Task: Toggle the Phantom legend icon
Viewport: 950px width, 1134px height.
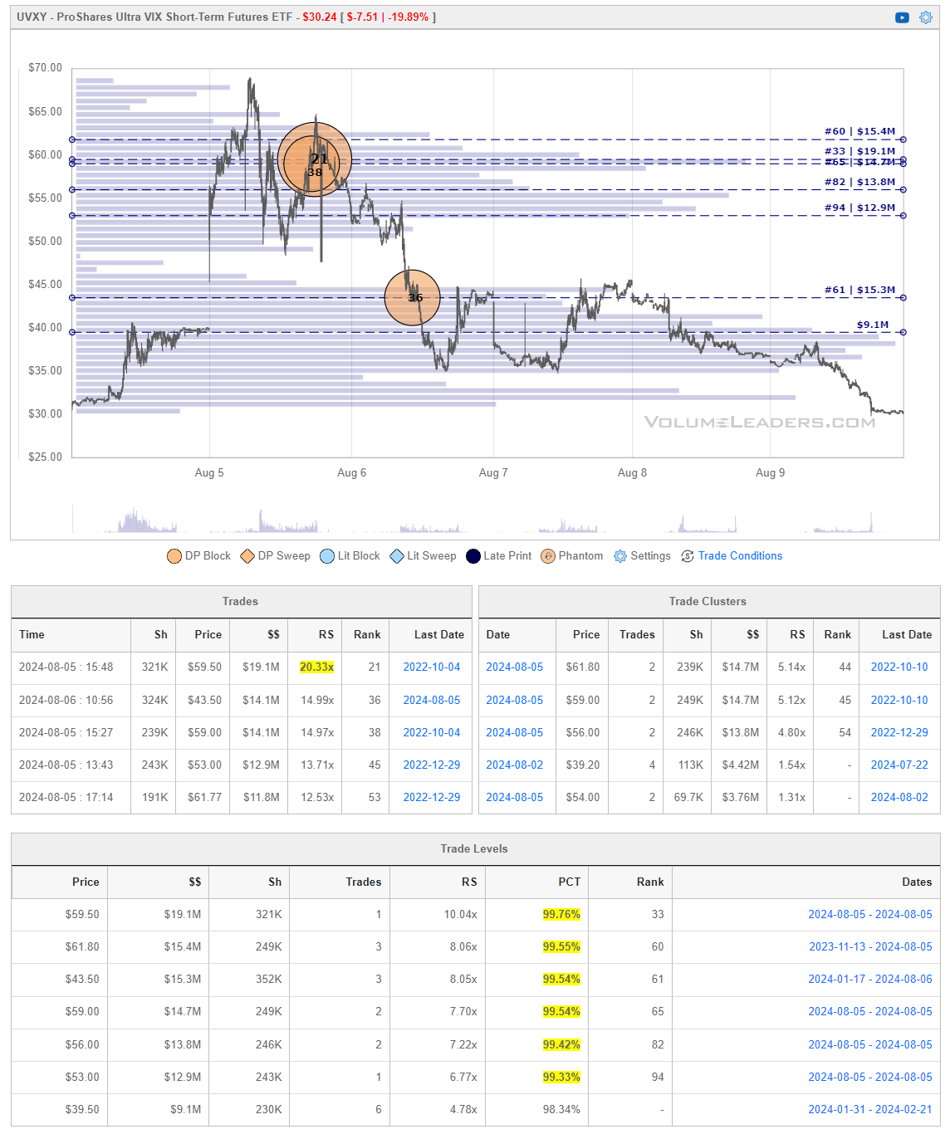Action: (548, 556)
